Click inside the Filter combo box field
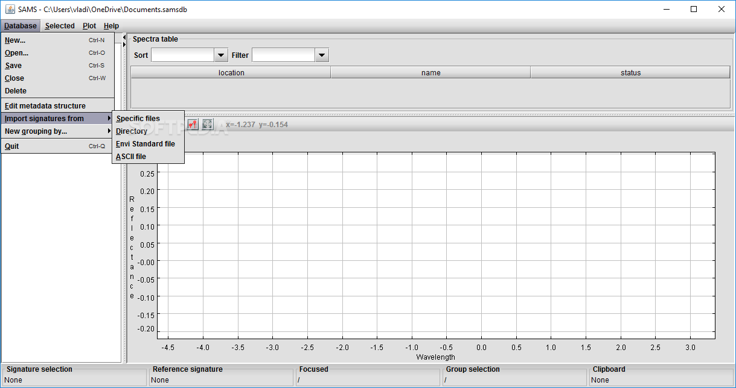736x388 pixels. click(x=284, y=55)
